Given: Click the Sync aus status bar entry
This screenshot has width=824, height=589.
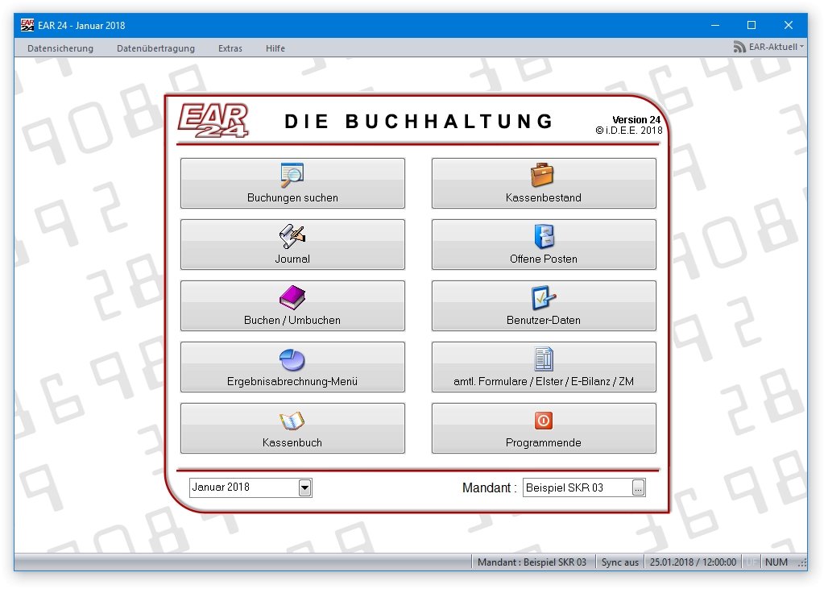Looking at the screenshot, I should 620,562.
